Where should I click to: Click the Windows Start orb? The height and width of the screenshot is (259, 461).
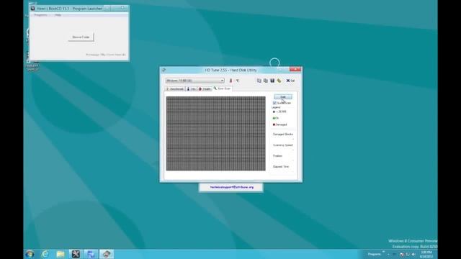[x=30, y=254]
